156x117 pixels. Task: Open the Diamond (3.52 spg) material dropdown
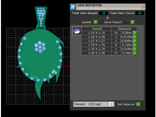click(x=111, y=104)
